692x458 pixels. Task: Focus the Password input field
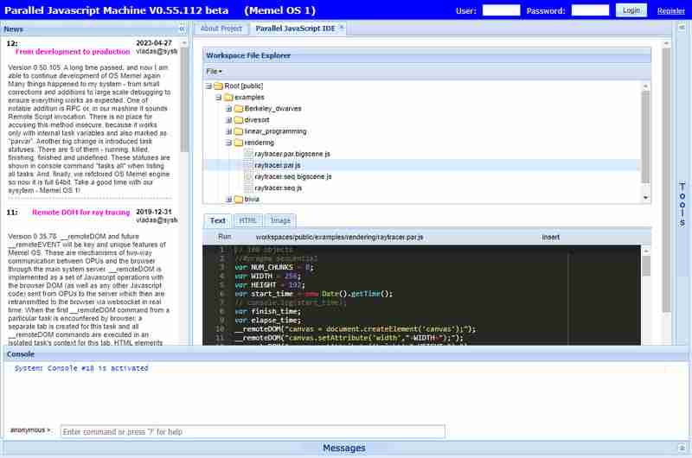(x=590, y=10)
